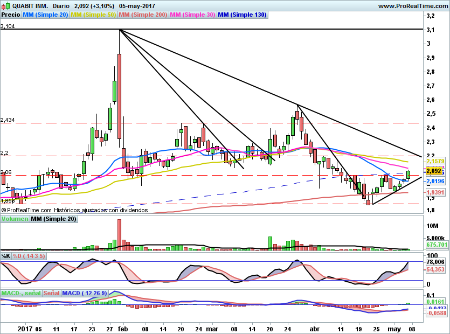
Task: Click the MM (Simple 200) indicator label
Action: click(x=143, y=15)
